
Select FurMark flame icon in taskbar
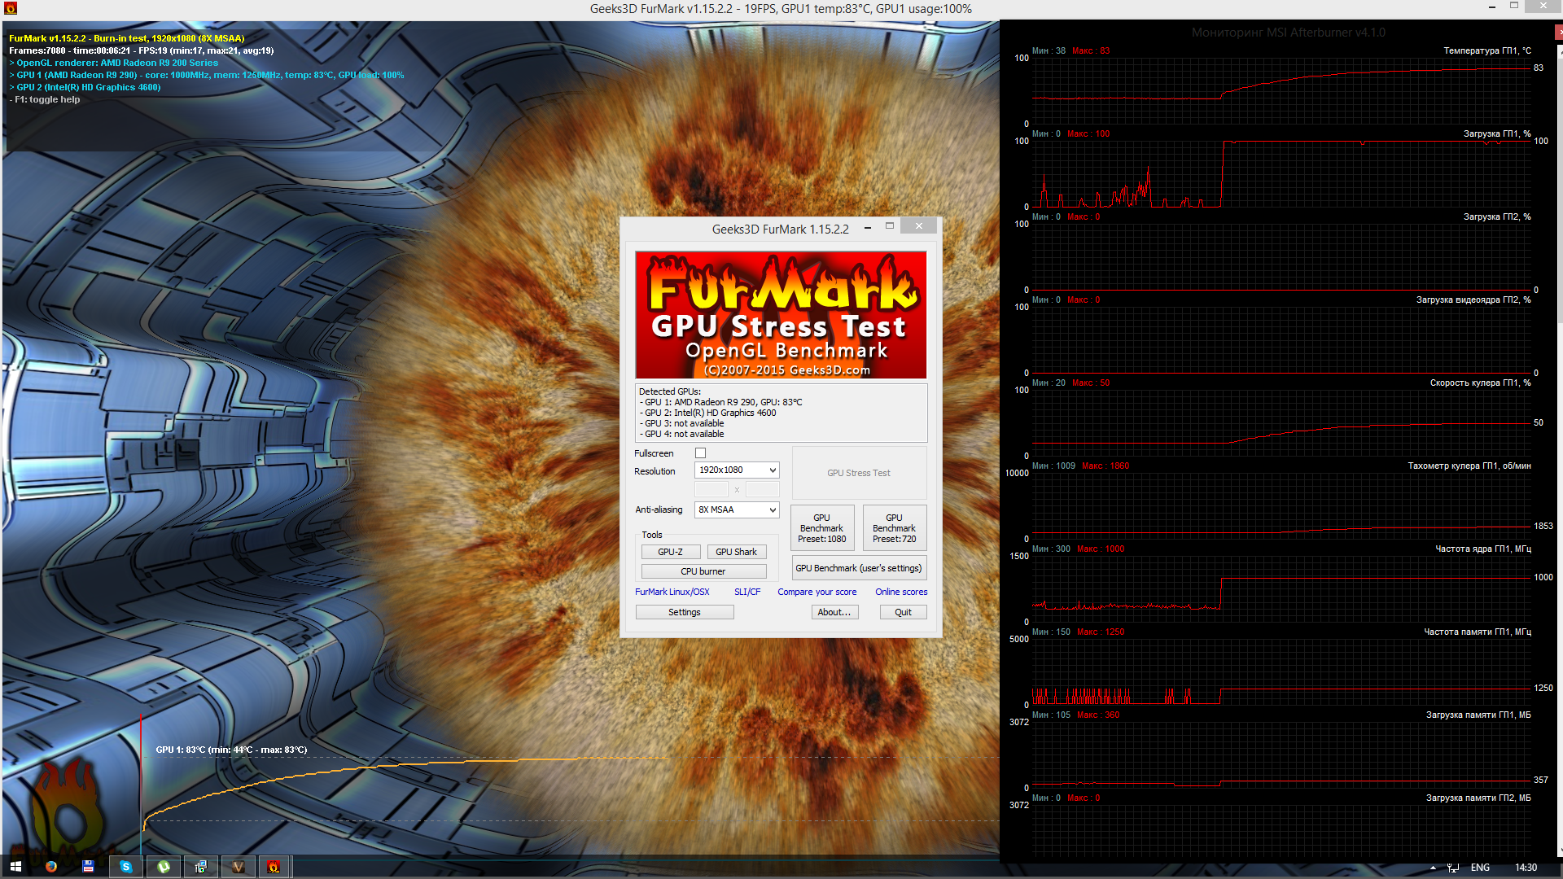[274, 867]
